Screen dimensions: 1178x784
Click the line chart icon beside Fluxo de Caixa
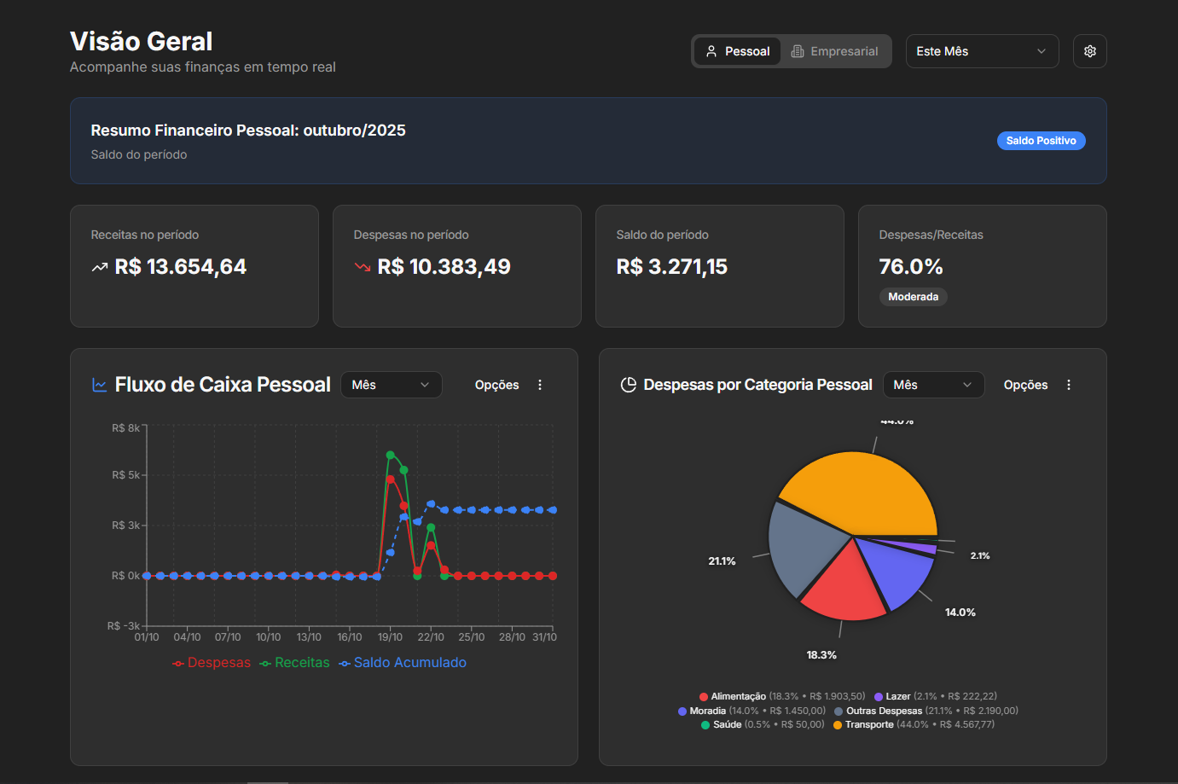pyautogui.click(x=100, y=385)
